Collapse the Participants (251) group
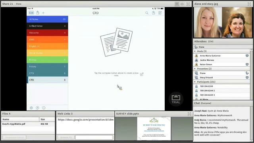 [x=195, y=82]
